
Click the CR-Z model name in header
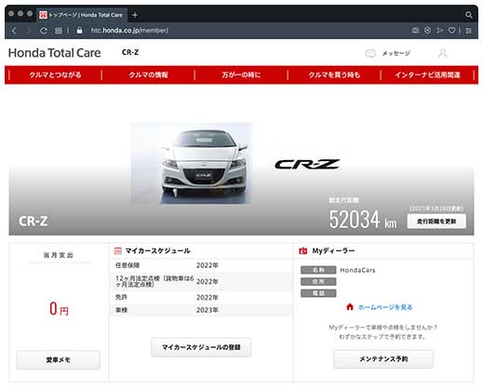pyautogui.click(x=130, y=52)
